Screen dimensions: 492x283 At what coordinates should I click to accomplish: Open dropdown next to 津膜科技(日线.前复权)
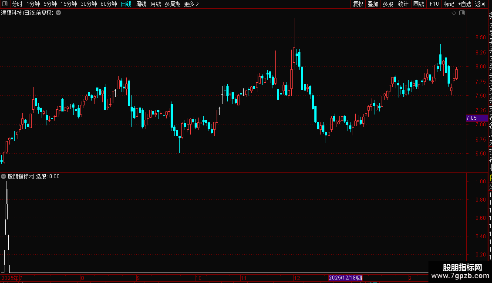(58, 13)
